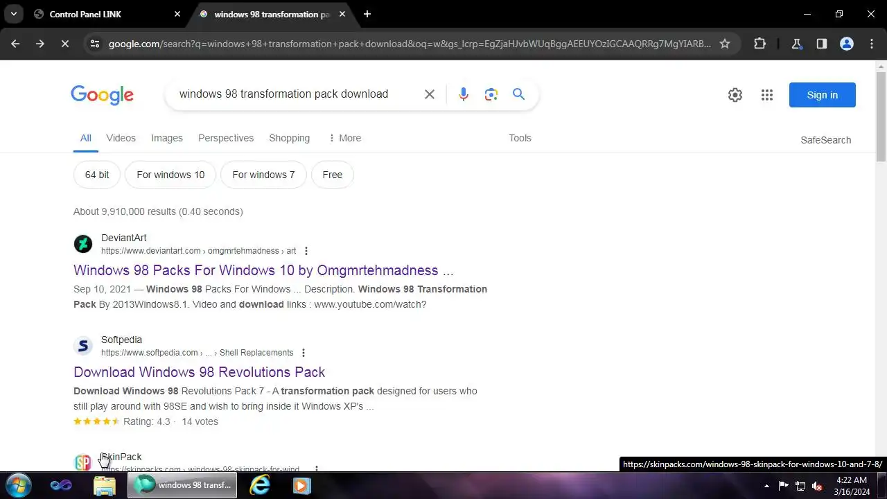887x499 pixels.
Task: Switch to Images results tab
Action: (167, 138)
